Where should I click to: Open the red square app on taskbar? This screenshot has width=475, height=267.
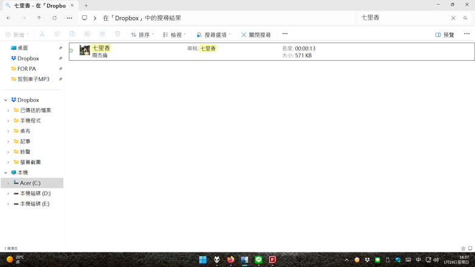272,260
